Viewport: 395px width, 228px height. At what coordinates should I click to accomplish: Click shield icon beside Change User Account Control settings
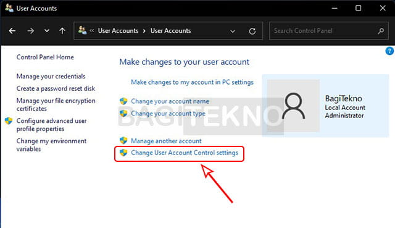pos(123,153)
